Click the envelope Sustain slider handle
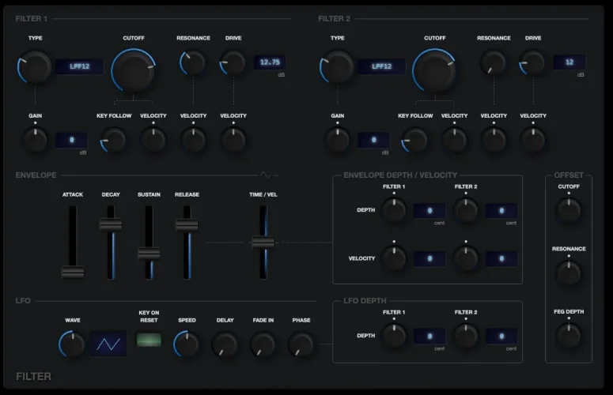Screen dimensions: 613x395 tap(149, 254)
